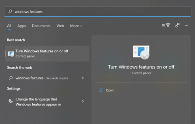Expand the More filter dropdown
This screenshot has height=124, width=195.
(x=76, y=26)
